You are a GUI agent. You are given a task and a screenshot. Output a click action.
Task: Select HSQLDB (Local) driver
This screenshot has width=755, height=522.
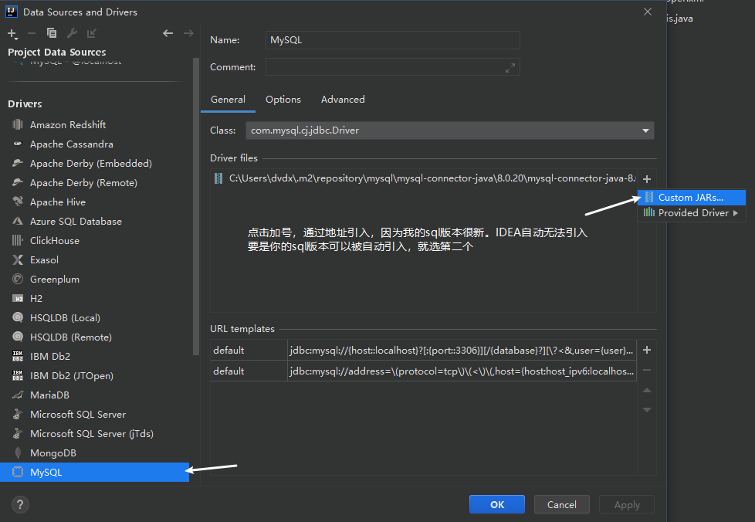point(94,318)
